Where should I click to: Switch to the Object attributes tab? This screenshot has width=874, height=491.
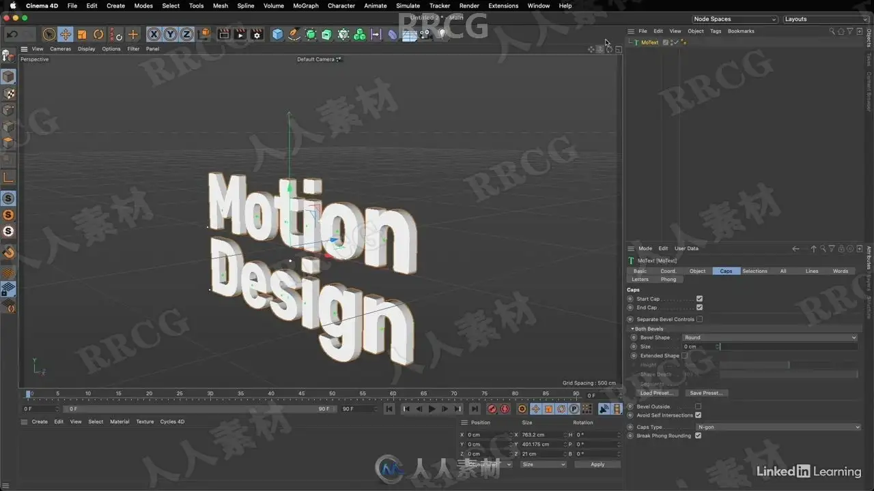(697, 271)
